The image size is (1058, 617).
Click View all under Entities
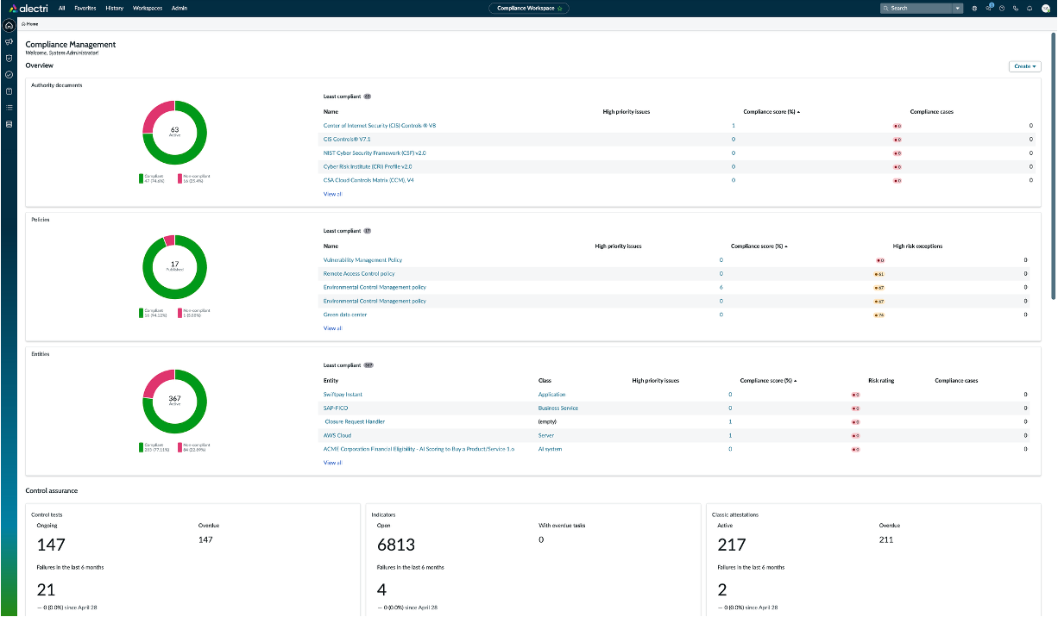pyautogui.click(x=332, y=464)
